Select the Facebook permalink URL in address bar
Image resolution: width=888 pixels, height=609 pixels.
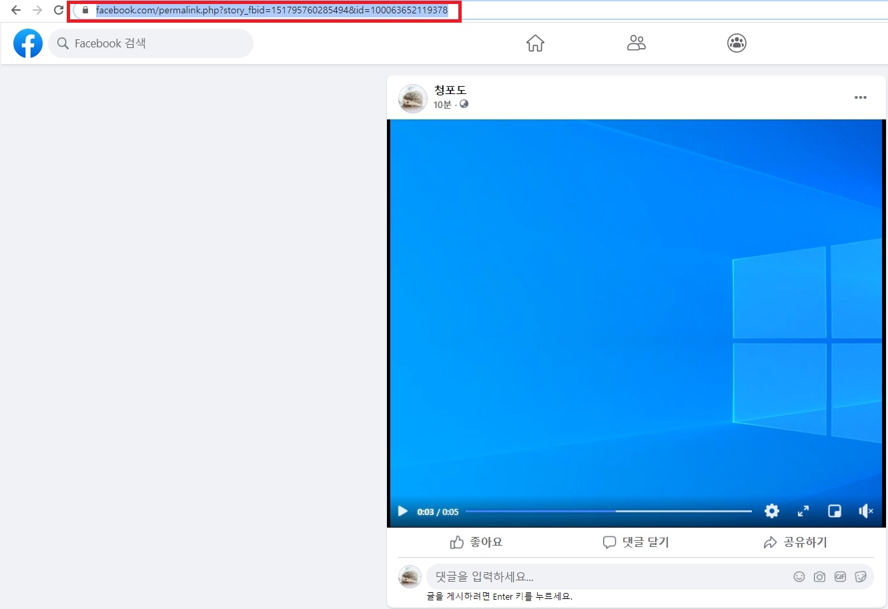coord(272,10)
